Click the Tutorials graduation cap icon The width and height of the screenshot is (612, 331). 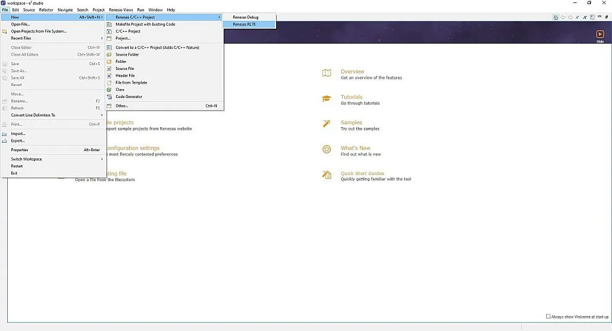(x=326, y=99)
